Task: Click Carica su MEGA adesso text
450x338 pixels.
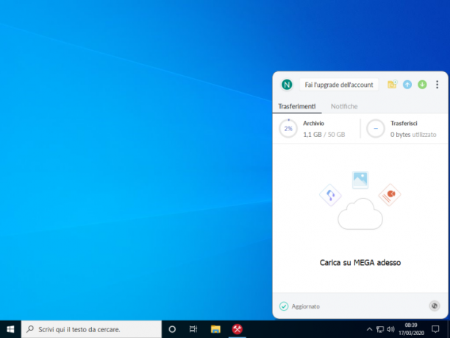Action: coord(360,263)
